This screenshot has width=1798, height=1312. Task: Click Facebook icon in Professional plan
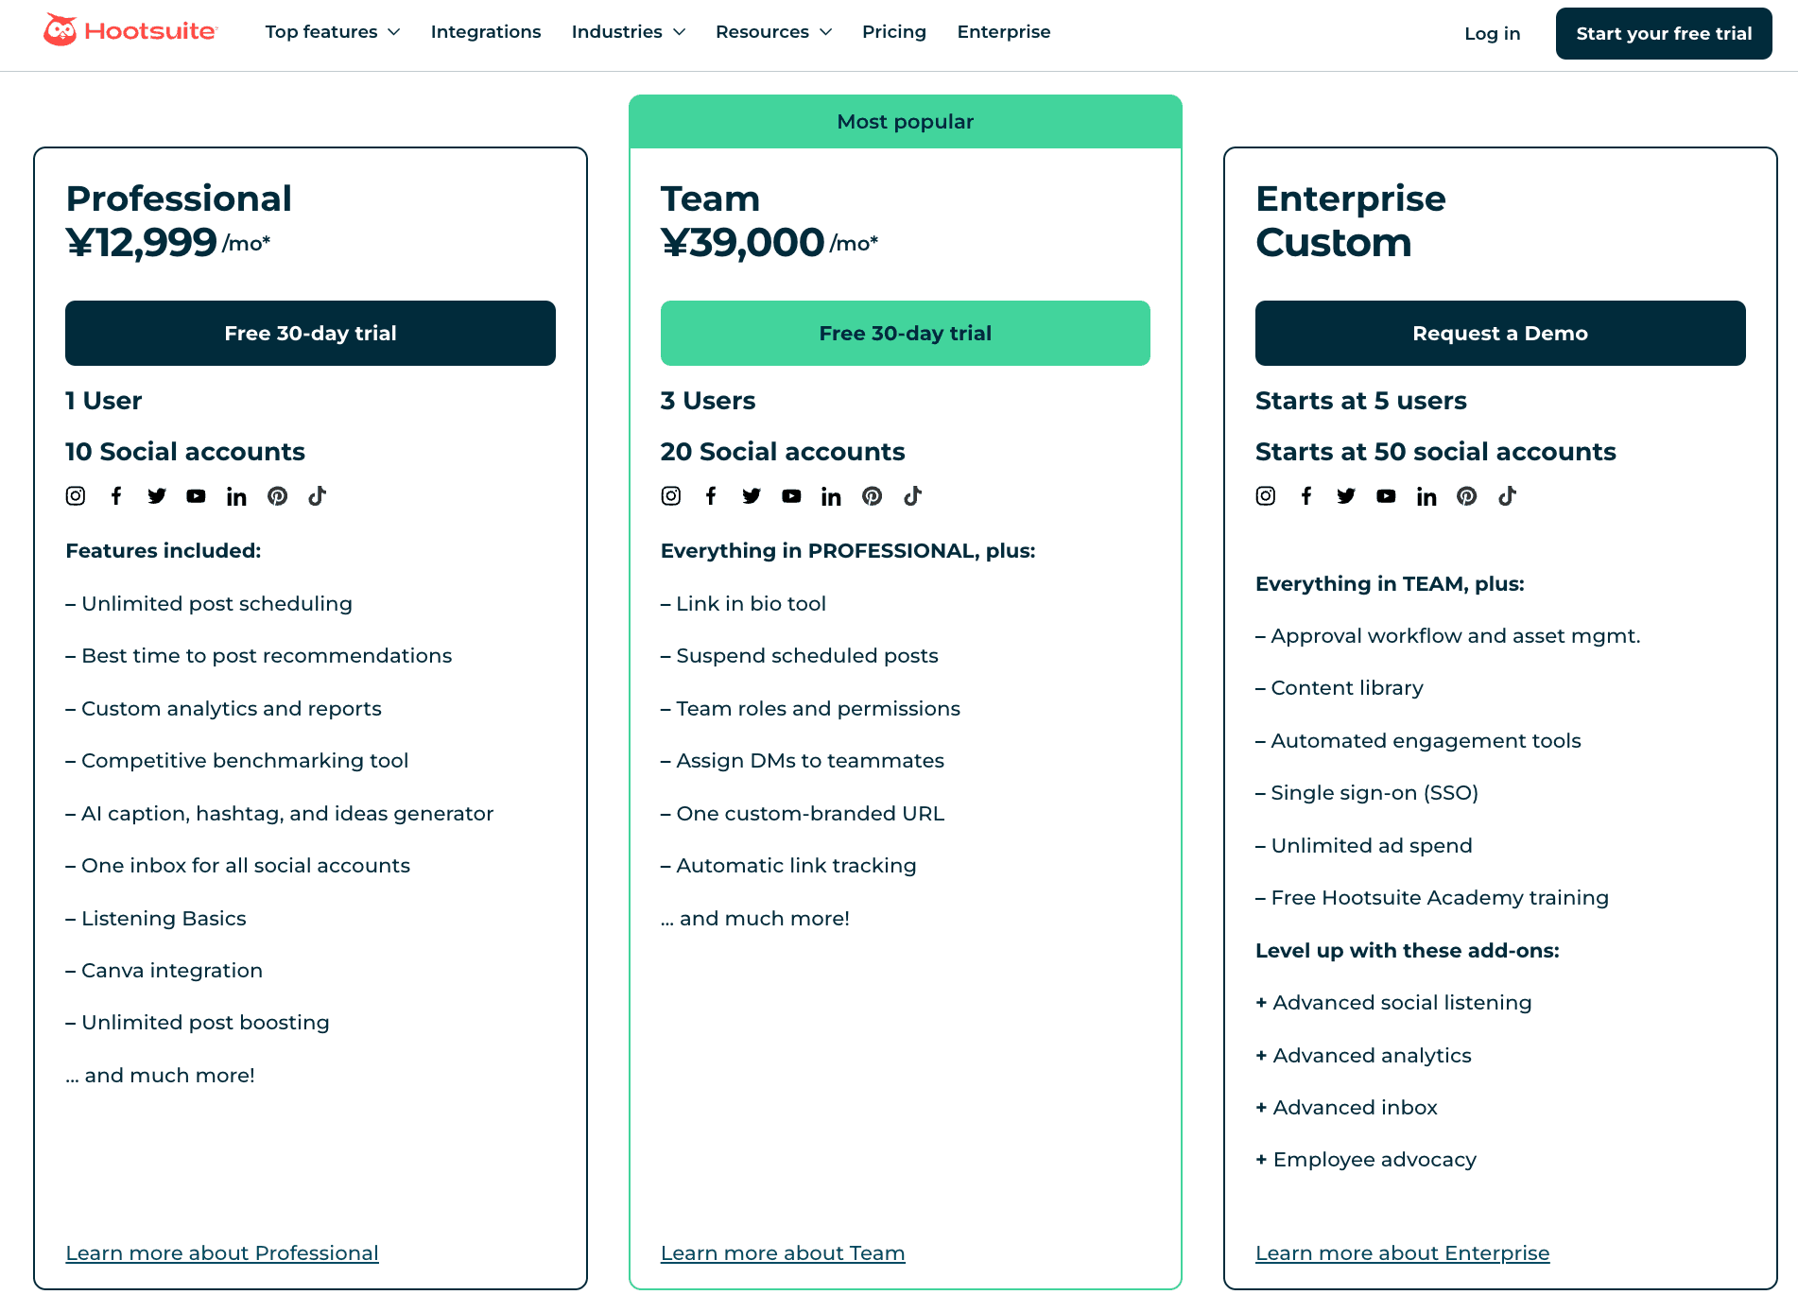116,496
